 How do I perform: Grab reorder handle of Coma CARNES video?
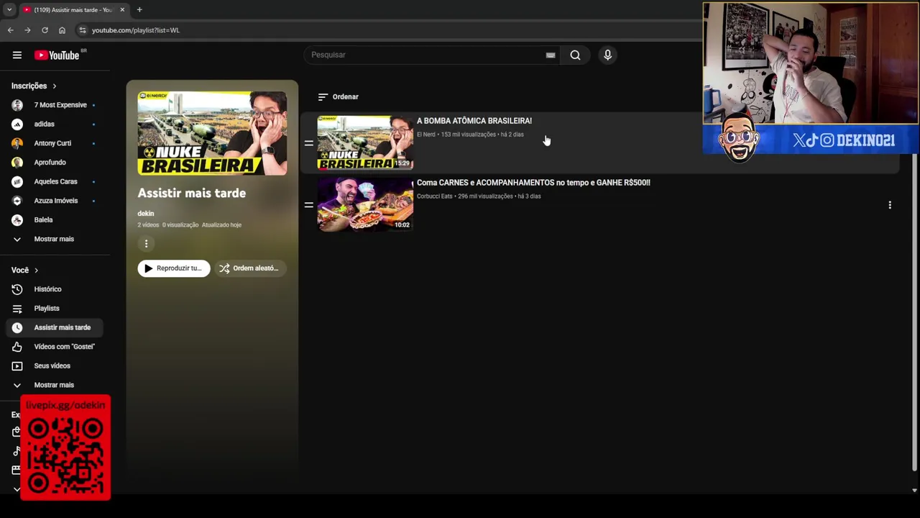pos(308,205)
